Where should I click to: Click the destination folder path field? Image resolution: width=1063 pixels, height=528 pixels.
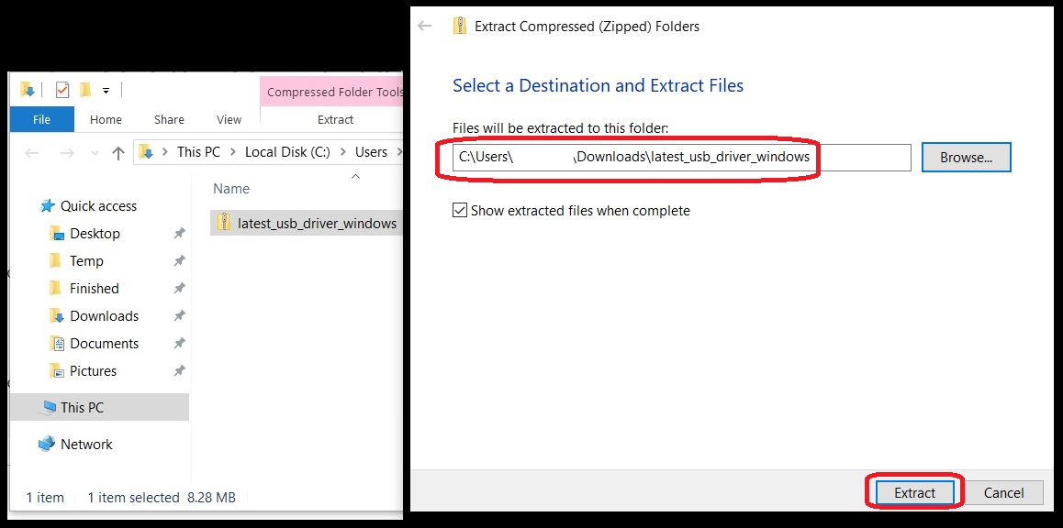pyautogui.click(x=681, y=157)
